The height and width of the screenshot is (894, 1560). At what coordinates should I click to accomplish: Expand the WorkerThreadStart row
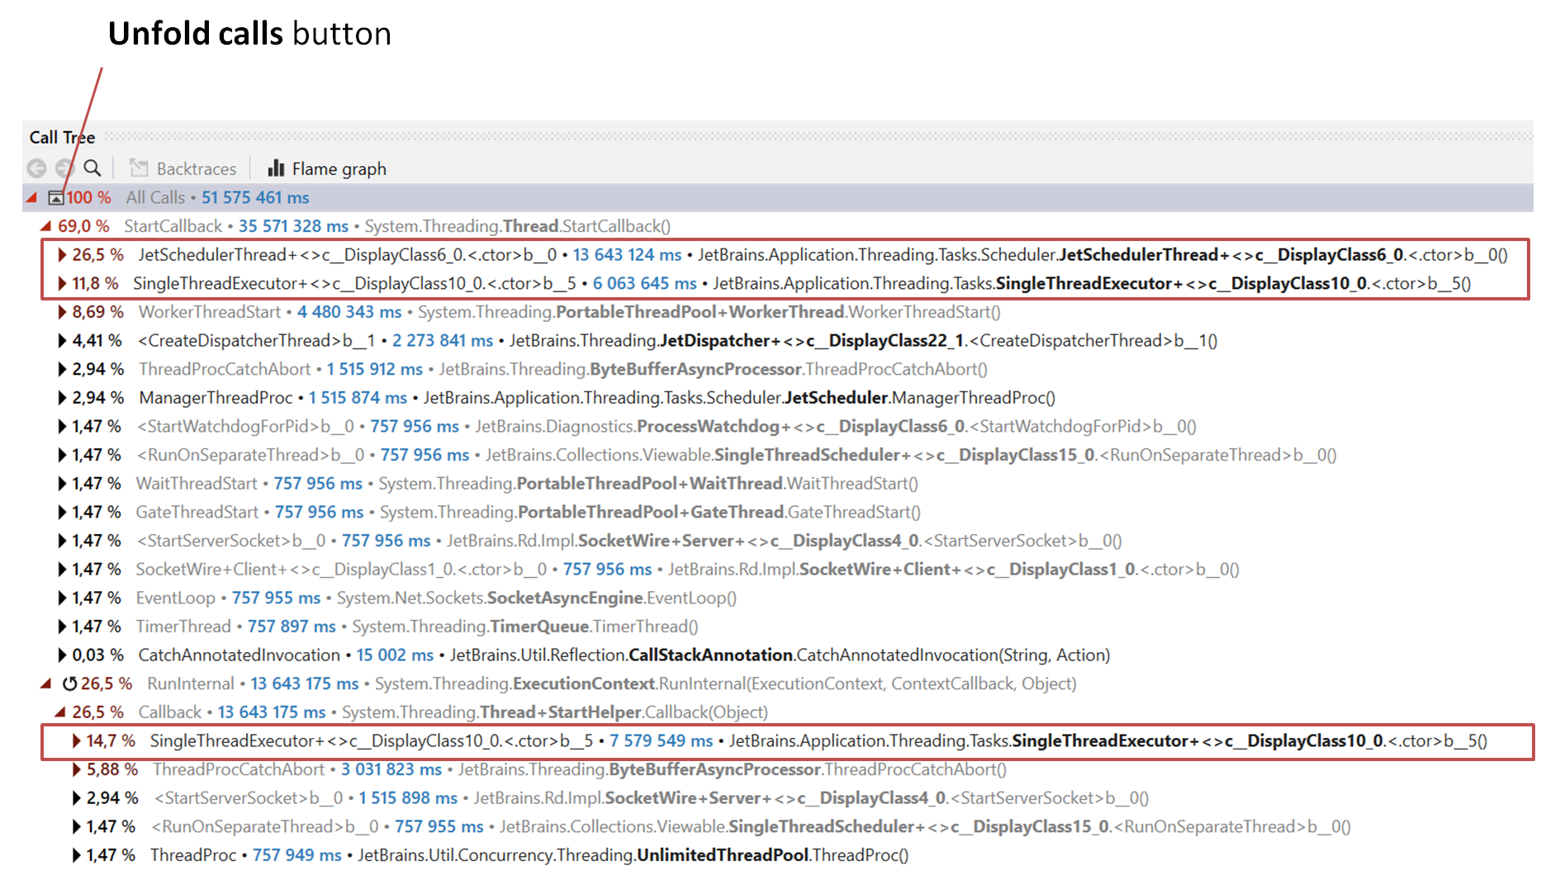[x=62, y=312]
